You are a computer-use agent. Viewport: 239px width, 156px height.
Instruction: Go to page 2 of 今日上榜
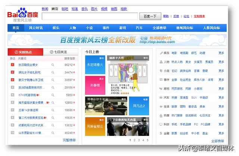coord(134,140)
